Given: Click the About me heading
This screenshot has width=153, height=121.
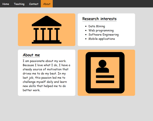Looking at the screenshot, I should pos(31,55).
